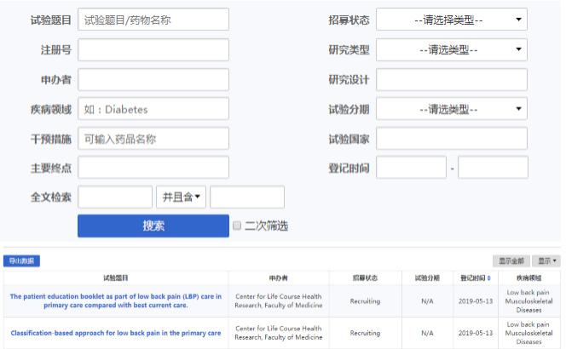This screenshot has height=349, width=566.
Task: Enable the 二次筛选 checkbox
Action: [x=237, y=226]
